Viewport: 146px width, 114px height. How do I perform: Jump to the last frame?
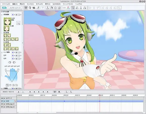pos(48,92)
